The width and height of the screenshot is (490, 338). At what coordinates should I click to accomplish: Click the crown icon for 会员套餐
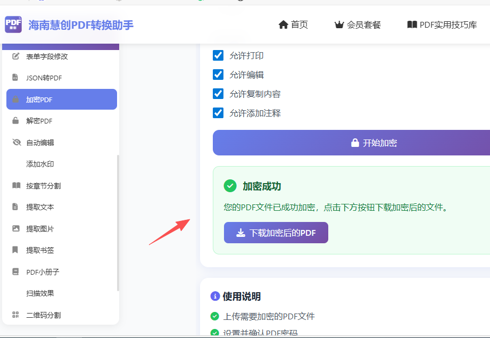pos(339,24)
